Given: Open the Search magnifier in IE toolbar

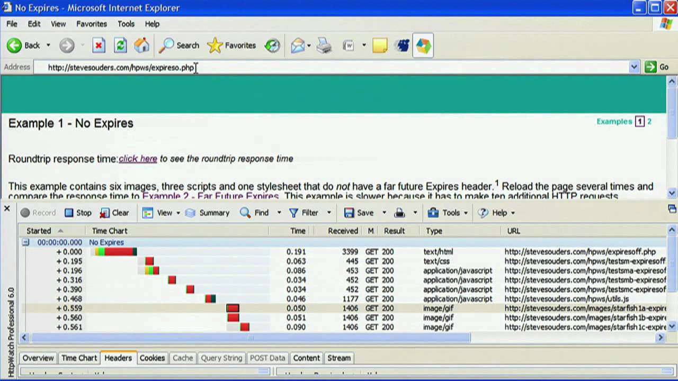Looking at the screenshot, I should point(180,46).
